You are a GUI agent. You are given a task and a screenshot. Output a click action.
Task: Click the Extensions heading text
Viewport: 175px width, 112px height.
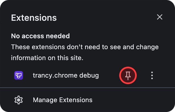[x=34, y=17]
